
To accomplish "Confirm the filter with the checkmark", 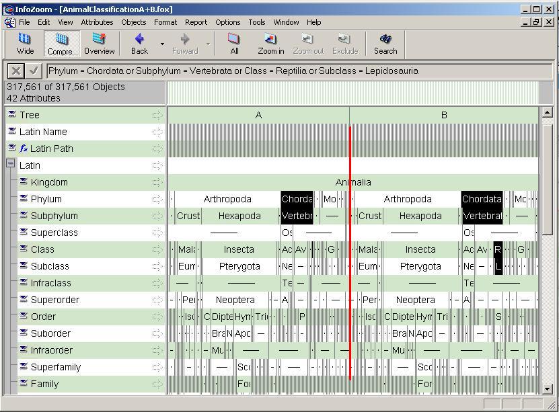I will coord(34,71).
